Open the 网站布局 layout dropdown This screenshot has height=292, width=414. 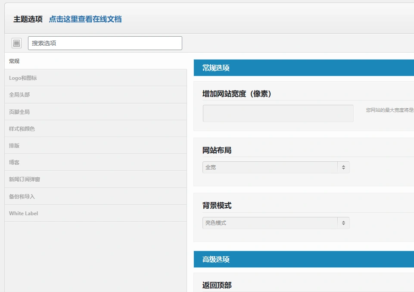pos(276,167)
